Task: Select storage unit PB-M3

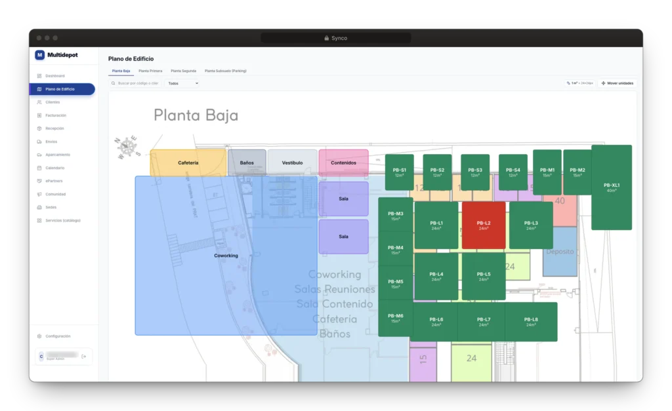Action: (x=396, y=216)
